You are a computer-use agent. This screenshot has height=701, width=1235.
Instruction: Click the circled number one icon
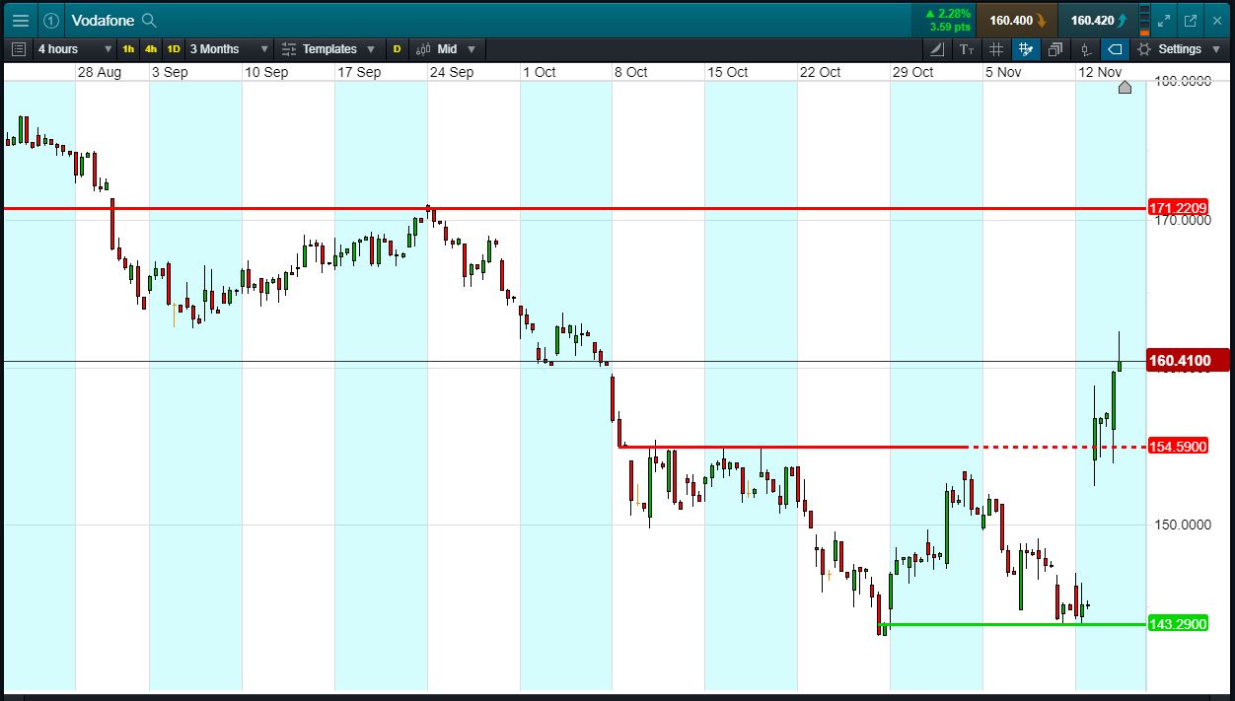51,20
